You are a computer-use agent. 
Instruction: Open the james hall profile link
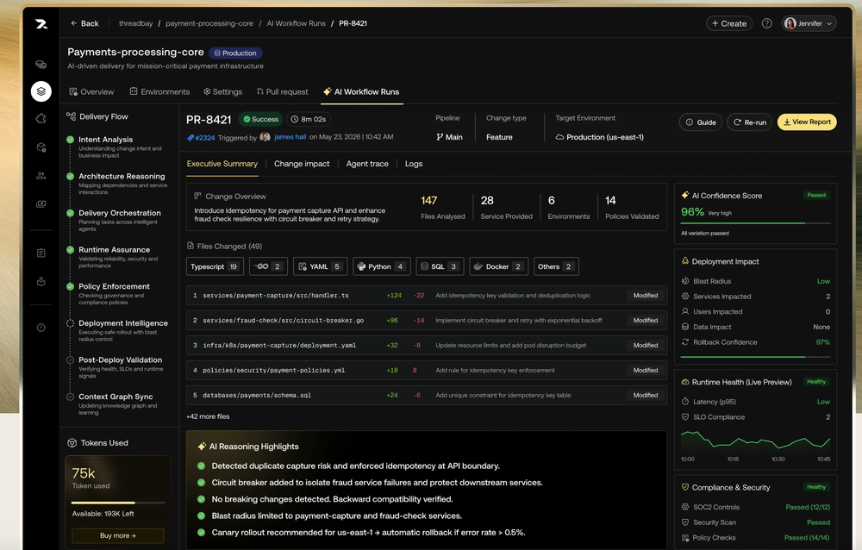pyautogui.click(x=290, y=137)
